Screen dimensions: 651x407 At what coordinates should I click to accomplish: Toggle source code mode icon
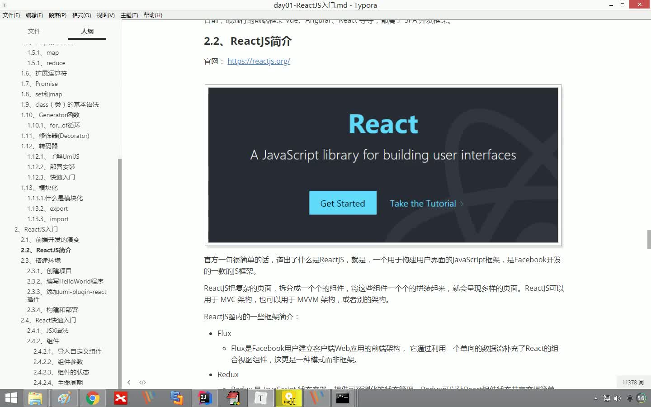point(142,382)
